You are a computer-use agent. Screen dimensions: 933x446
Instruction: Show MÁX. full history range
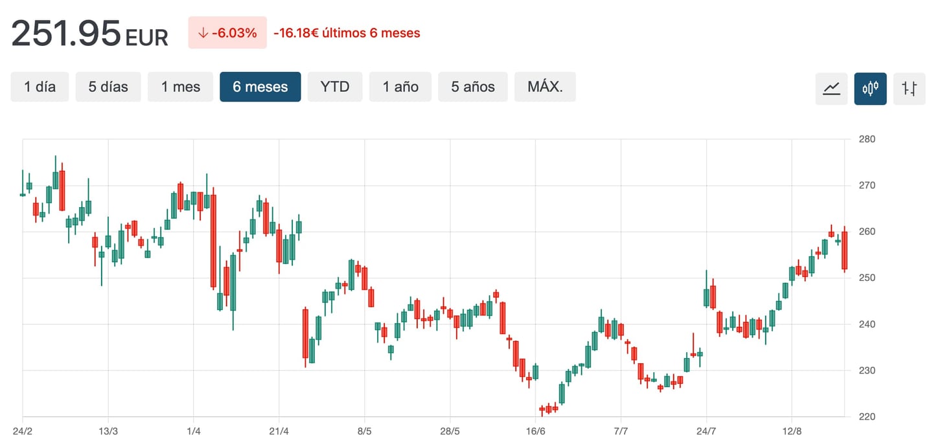(545, 87)
